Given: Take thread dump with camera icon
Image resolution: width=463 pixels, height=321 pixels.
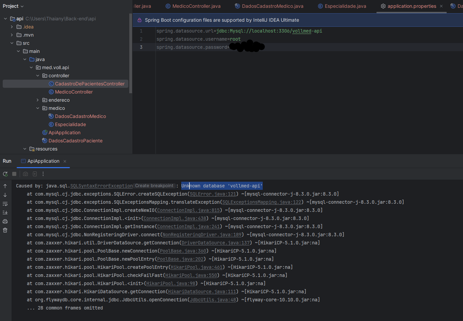Looking at the screenshot, I should click(x=25, y=174).
